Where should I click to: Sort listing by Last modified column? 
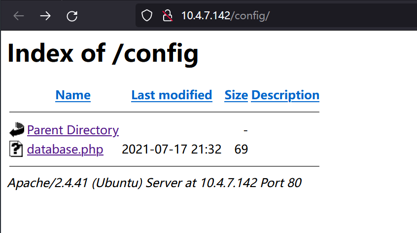[x=172, y=95]
